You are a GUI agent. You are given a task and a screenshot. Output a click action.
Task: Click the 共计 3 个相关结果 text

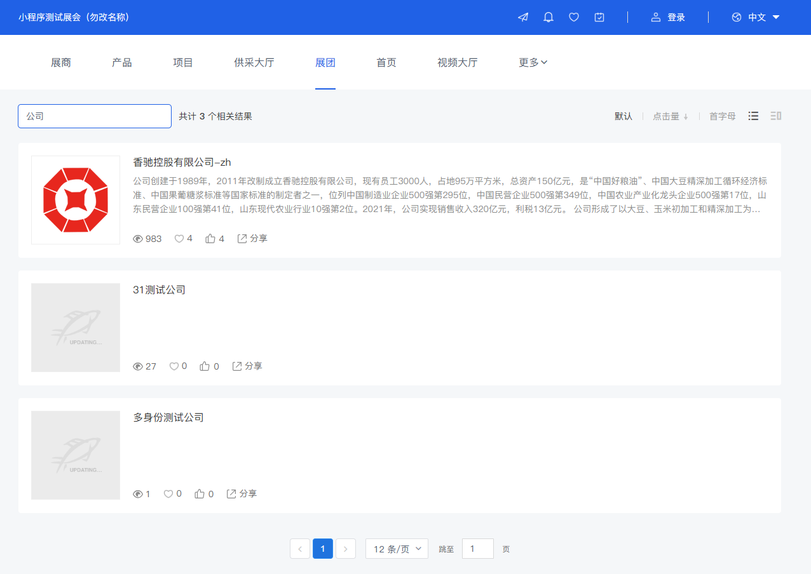[215, 116]
